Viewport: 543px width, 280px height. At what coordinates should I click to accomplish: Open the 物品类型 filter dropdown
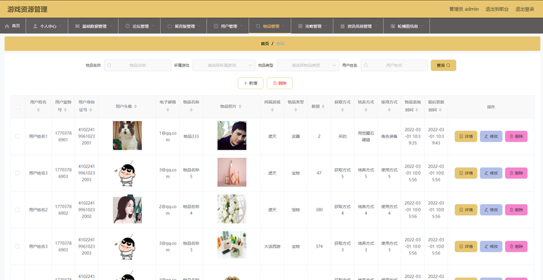coord(308,65)
